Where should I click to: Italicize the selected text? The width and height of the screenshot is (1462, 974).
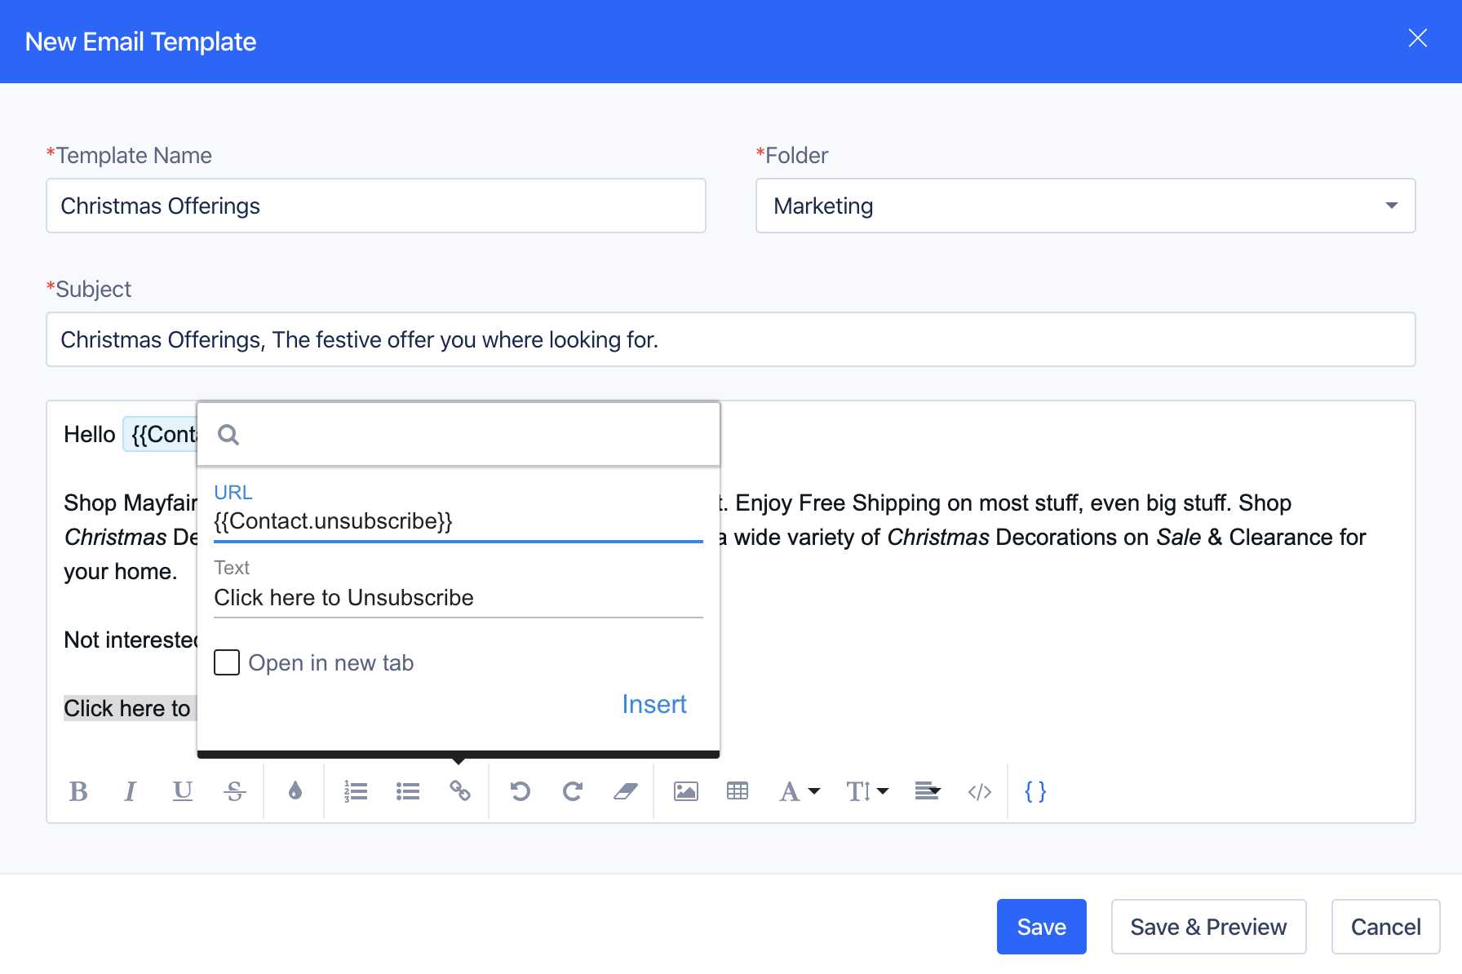coord(131,790)
